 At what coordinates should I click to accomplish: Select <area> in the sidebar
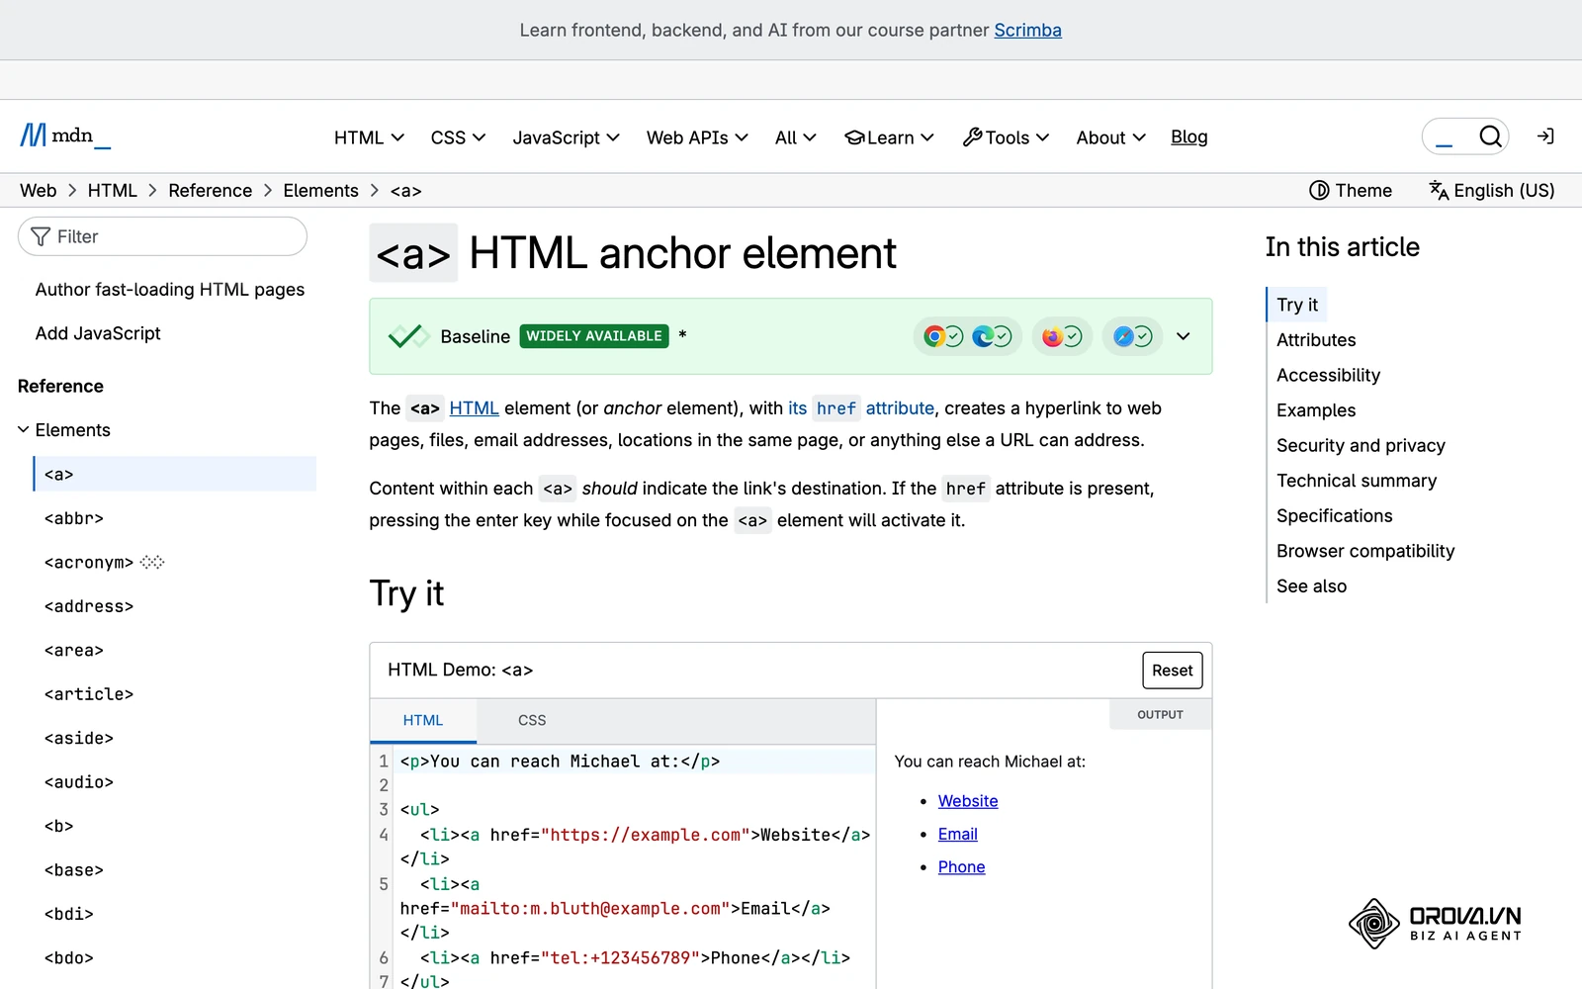point(74,650)
